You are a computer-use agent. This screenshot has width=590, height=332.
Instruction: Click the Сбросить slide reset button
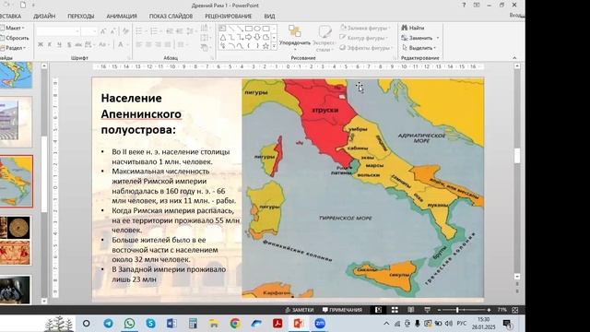tap(15, 38)
